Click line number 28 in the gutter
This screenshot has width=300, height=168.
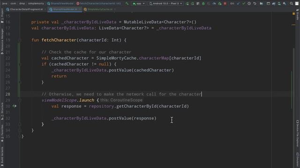(x=8, y=94)
